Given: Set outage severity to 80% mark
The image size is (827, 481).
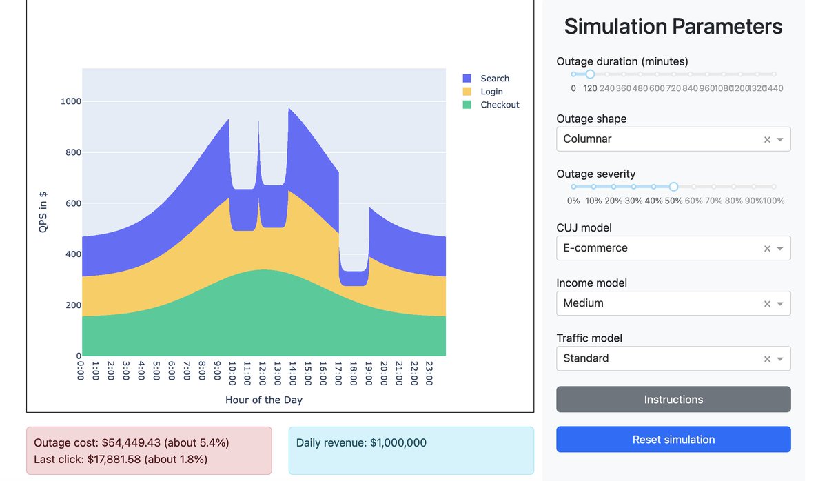Looking at the screenshot, I should coord(733,187).
